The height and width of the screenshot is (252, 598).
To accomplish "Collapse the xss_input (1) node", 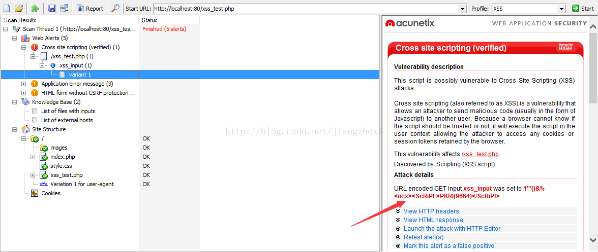I will click(x=42, y=65).
